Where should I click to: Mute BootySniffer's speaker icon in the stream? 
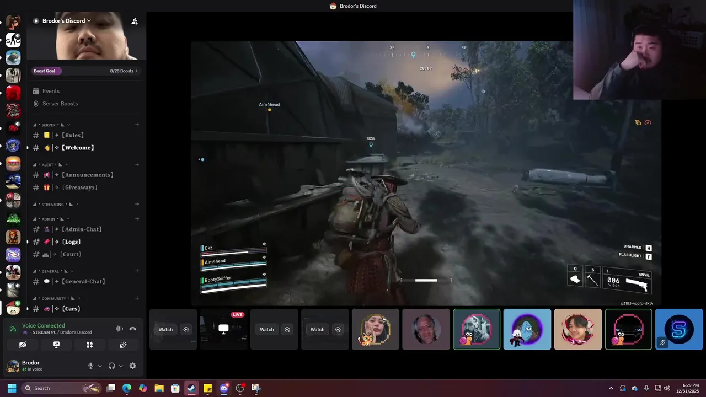click(x=264, y=275)
